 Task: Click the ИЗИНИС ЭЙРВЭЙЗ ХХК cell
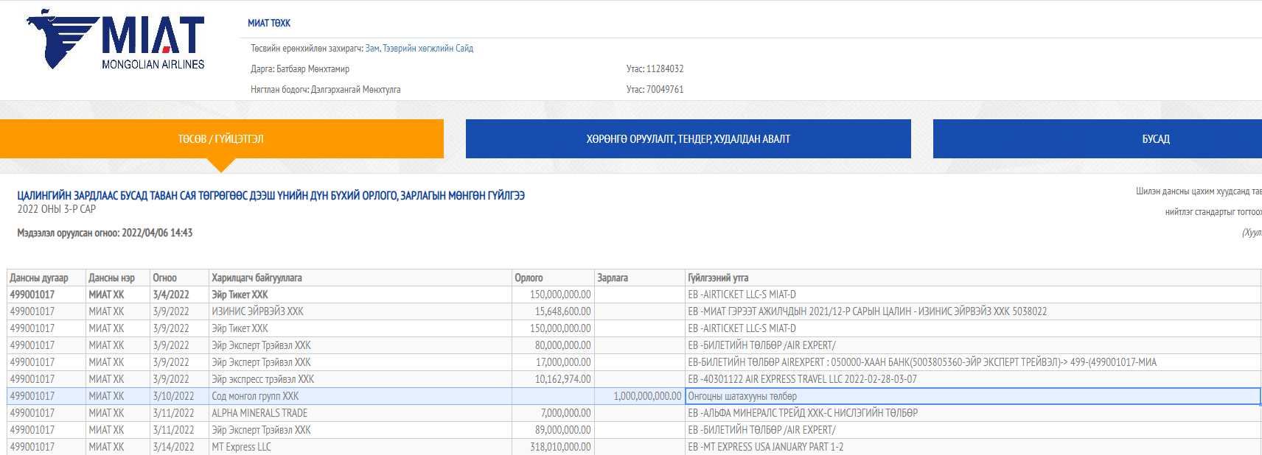tap(257, 311)
